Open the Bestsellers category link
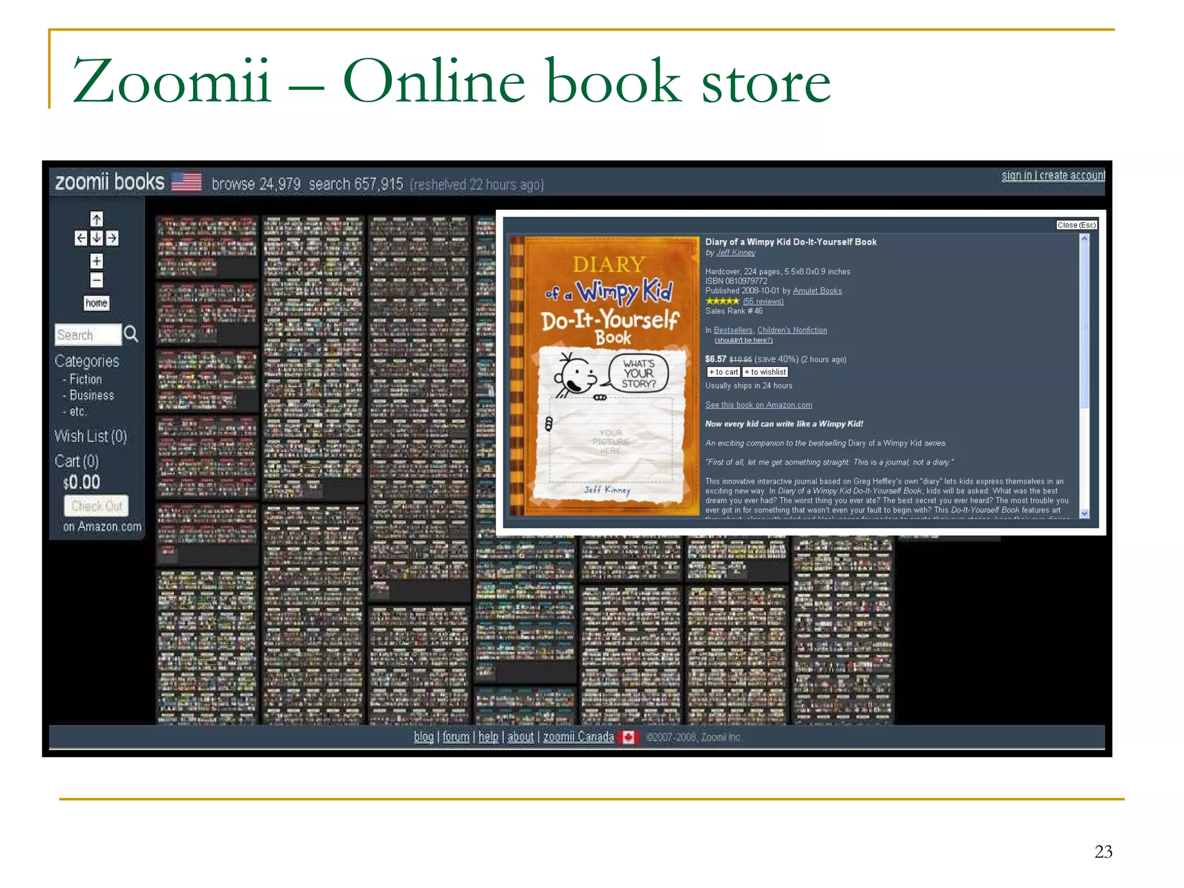This screenshot has height=888, width=1184. tap(733, 330)
